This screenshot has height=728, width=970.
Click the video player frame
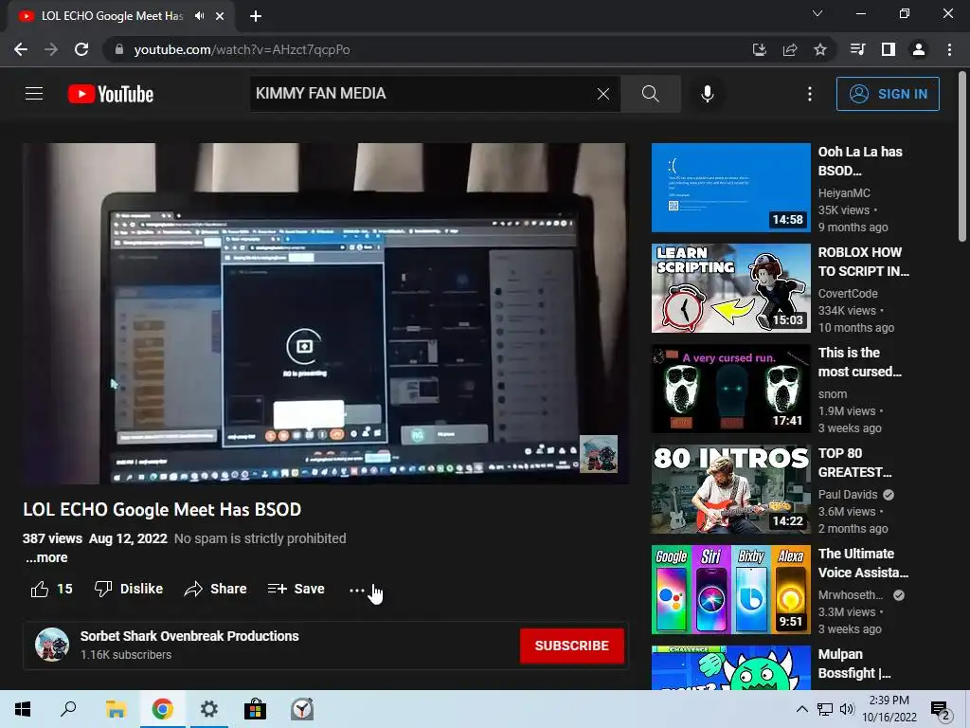324,313
